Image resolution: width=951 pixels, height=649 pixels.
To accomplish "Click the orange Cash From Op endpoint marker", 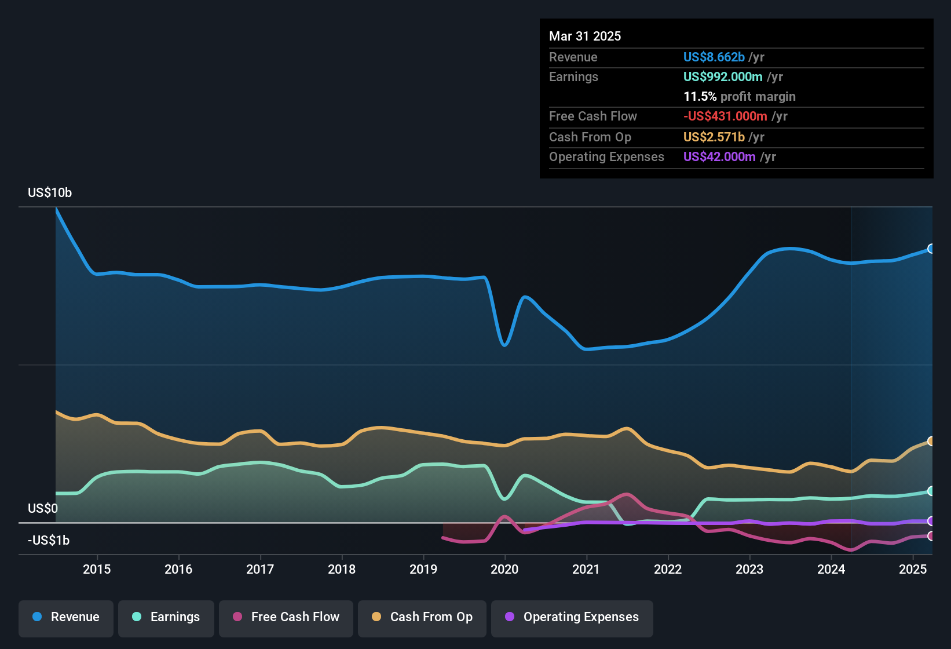I will pyautogui.click(x=931, y=441).
